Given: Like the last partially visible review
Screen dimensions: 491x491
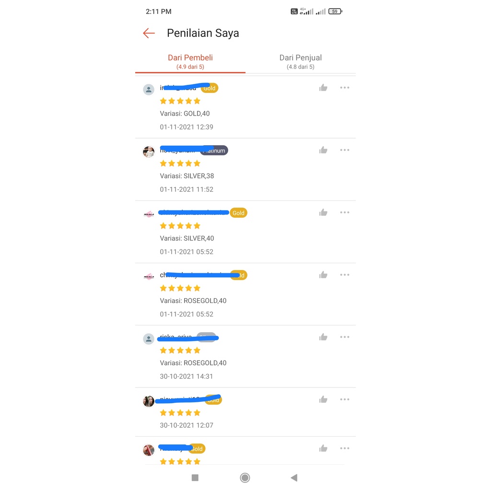Looking at the screenshot, I should 323,448.
